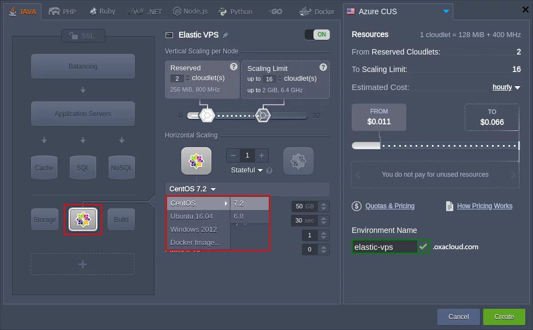Add a Storage node
Viewport: 533px width, 330px height.
(45, 219)
